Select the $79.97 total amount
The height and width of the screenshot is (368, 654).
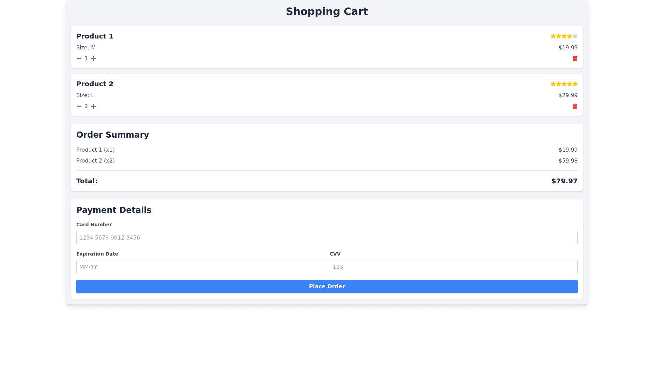[564, 181]
